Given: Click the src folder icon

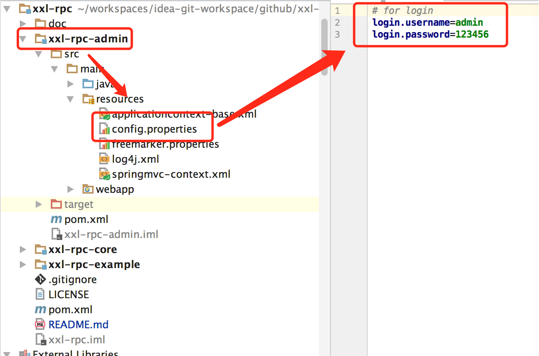Looking at the screenshot, I should 56,54.
